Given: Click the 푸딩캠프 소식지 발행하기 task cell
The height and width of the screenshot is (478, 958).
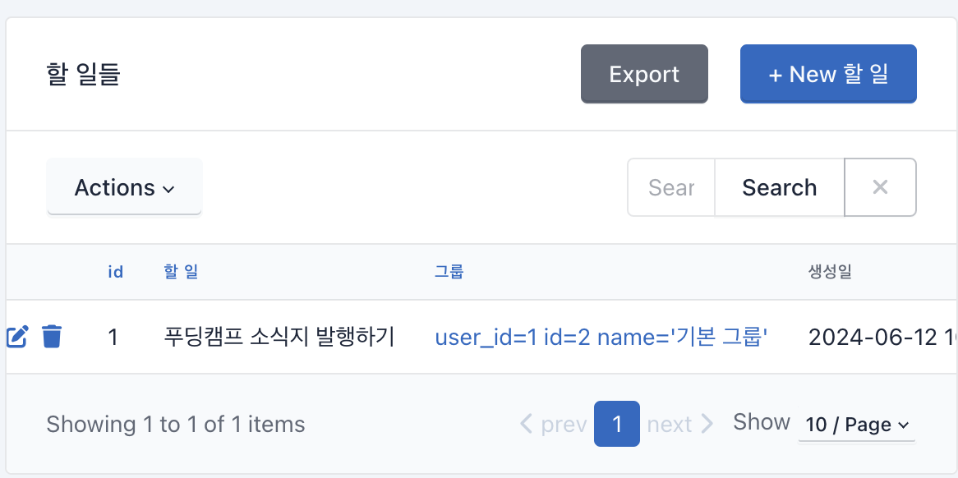Looking at the screenshot, I should pos(280,337).
